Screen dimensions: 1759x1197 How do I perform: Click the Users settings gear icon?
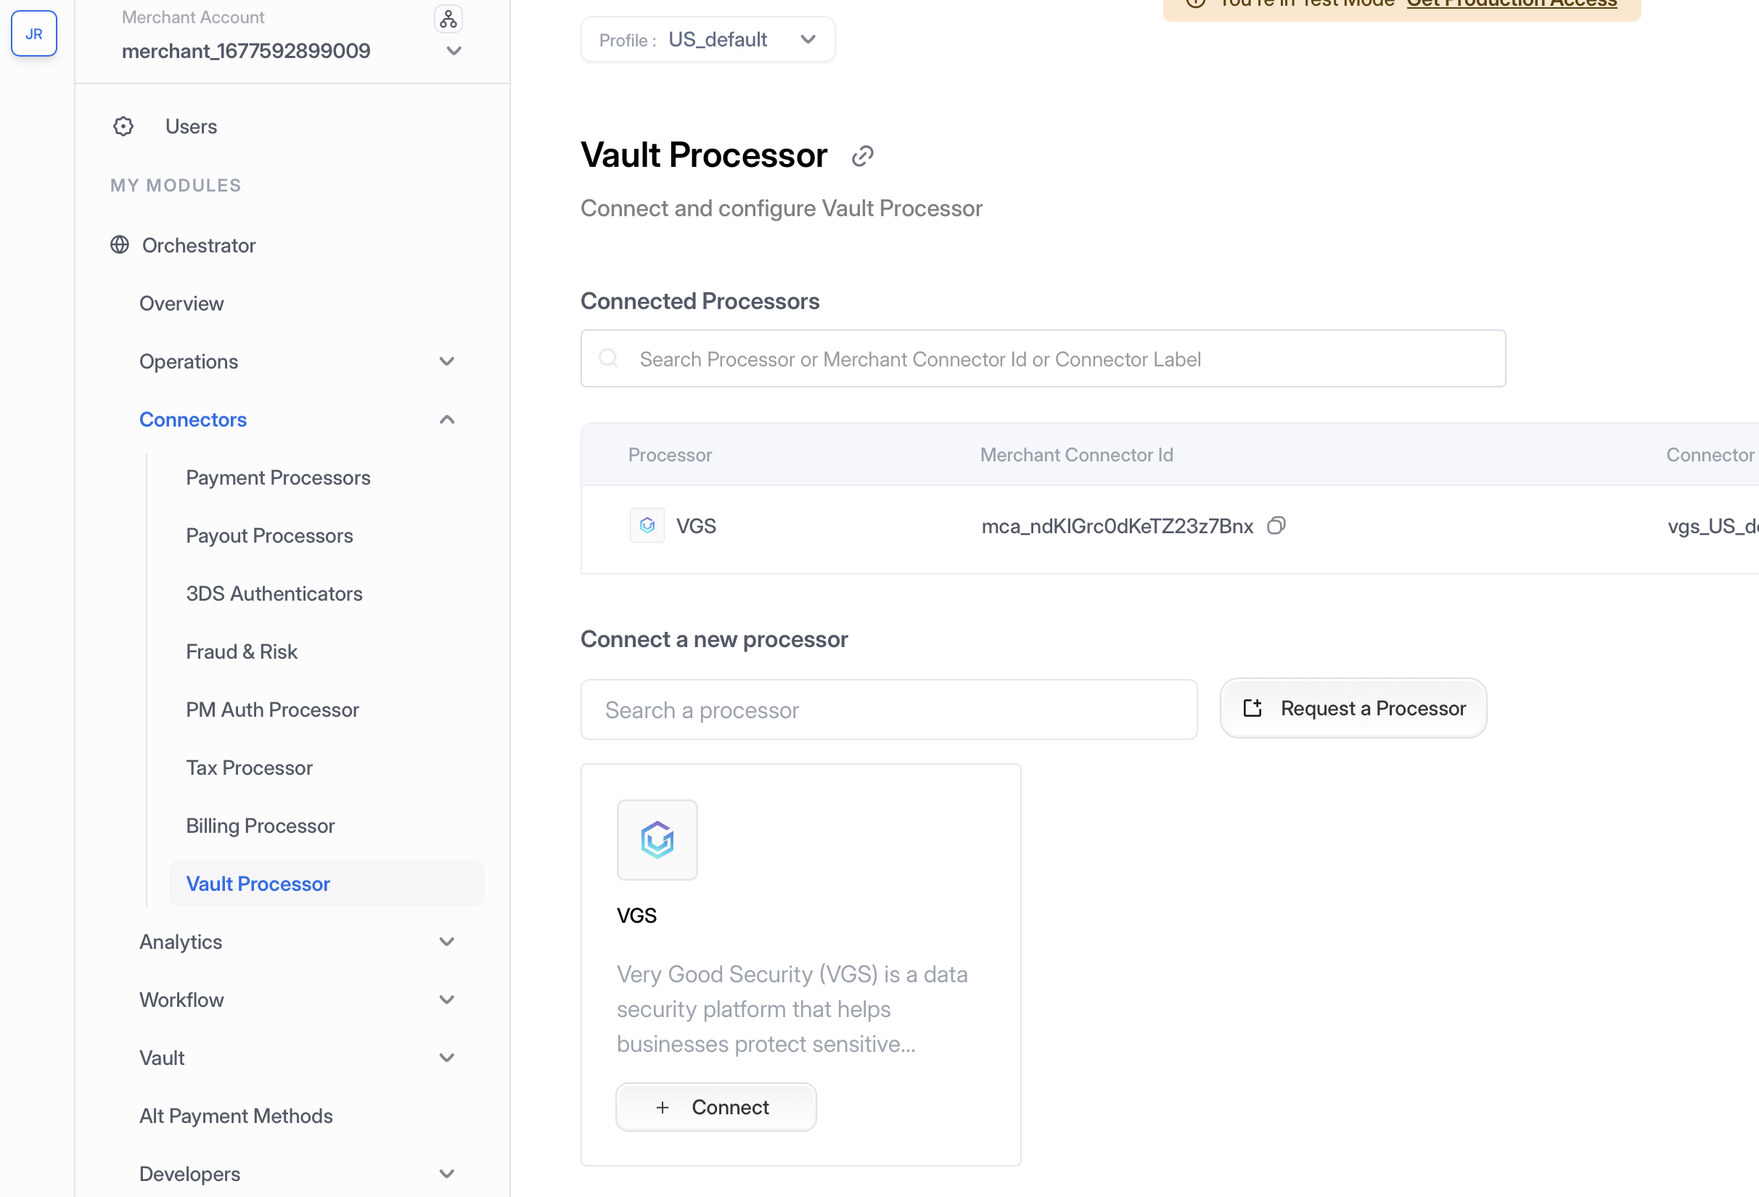click(123, 126)
